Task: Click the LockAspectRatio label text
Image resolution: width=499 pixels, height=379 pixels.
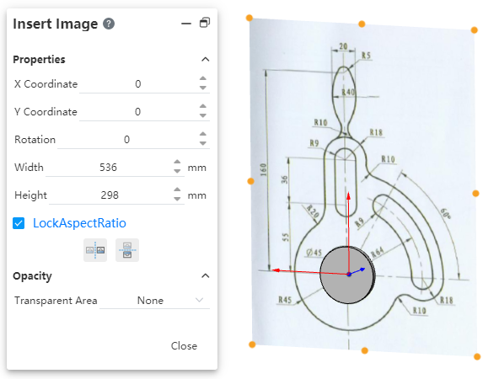Action: point(79,223)
